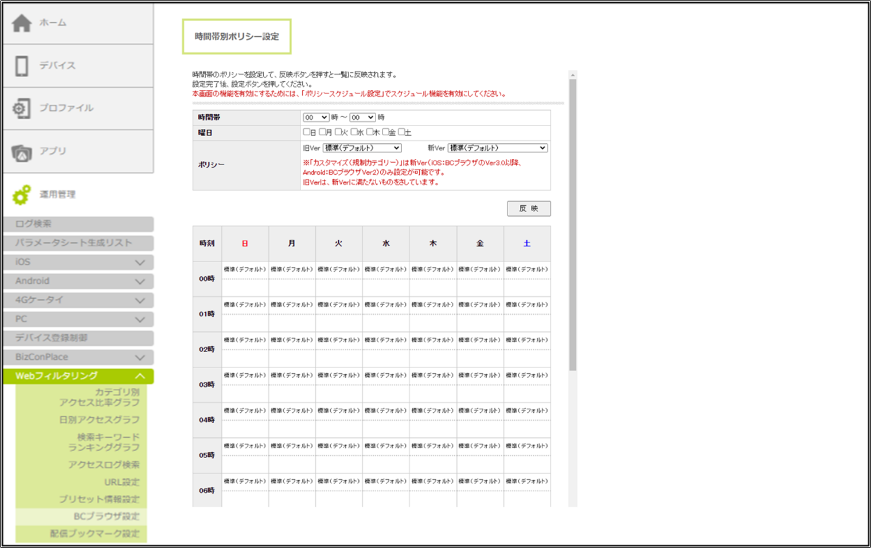Image resolution: width=871 pixels, height=548 pixels.
Task: Click the Home house icon
Action: [21, 23]
